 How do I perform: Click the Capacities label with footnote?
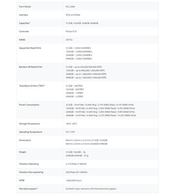tap(25, 23)
